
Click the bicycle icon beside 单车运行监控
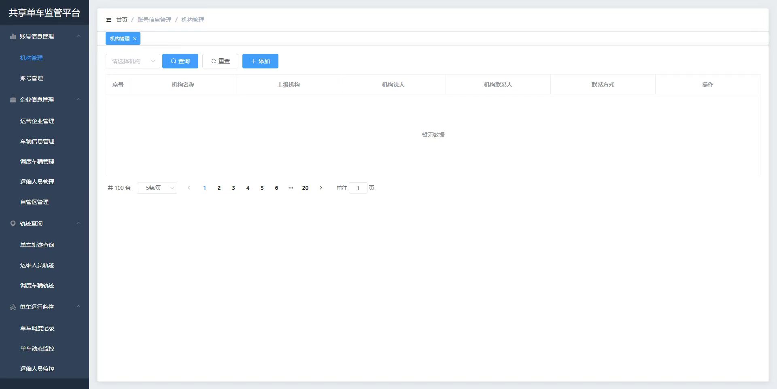coord(13,307)
